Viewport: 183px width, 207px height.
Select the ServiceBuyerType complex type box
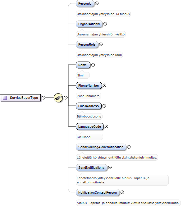[21, 98]
